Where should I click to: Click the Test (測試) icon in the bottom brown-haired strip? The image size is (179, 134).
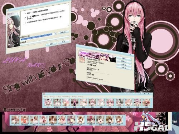click(34, 120)
